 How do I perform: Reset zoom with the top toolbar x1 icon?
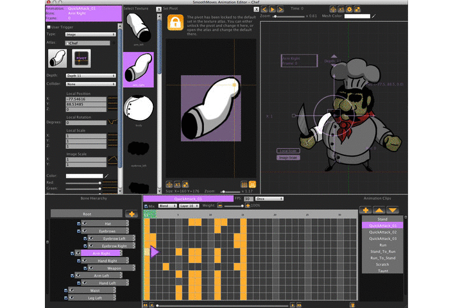(x=341, y=9)
